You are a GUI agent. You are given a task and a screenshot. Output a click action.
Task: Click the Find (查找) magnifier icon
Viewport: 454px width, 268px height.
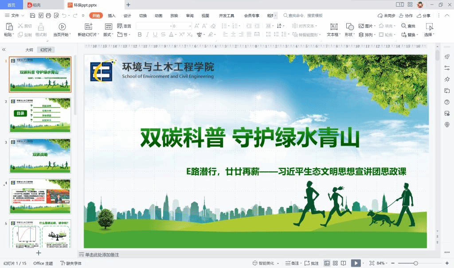(404, 26)
